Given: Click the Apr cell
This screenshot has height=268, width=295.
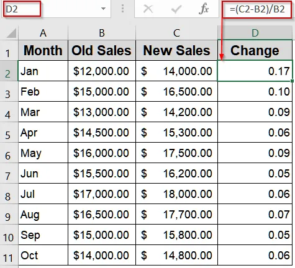Looking at the screenshot, I should click(43, 132).
